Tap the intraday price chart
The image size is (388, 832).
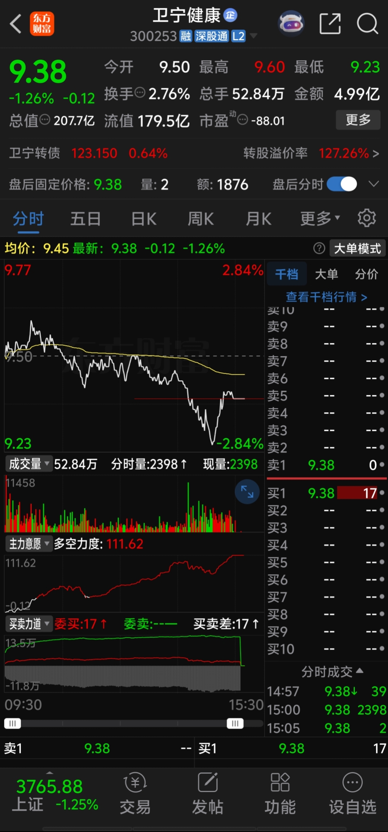click(134, 356)
